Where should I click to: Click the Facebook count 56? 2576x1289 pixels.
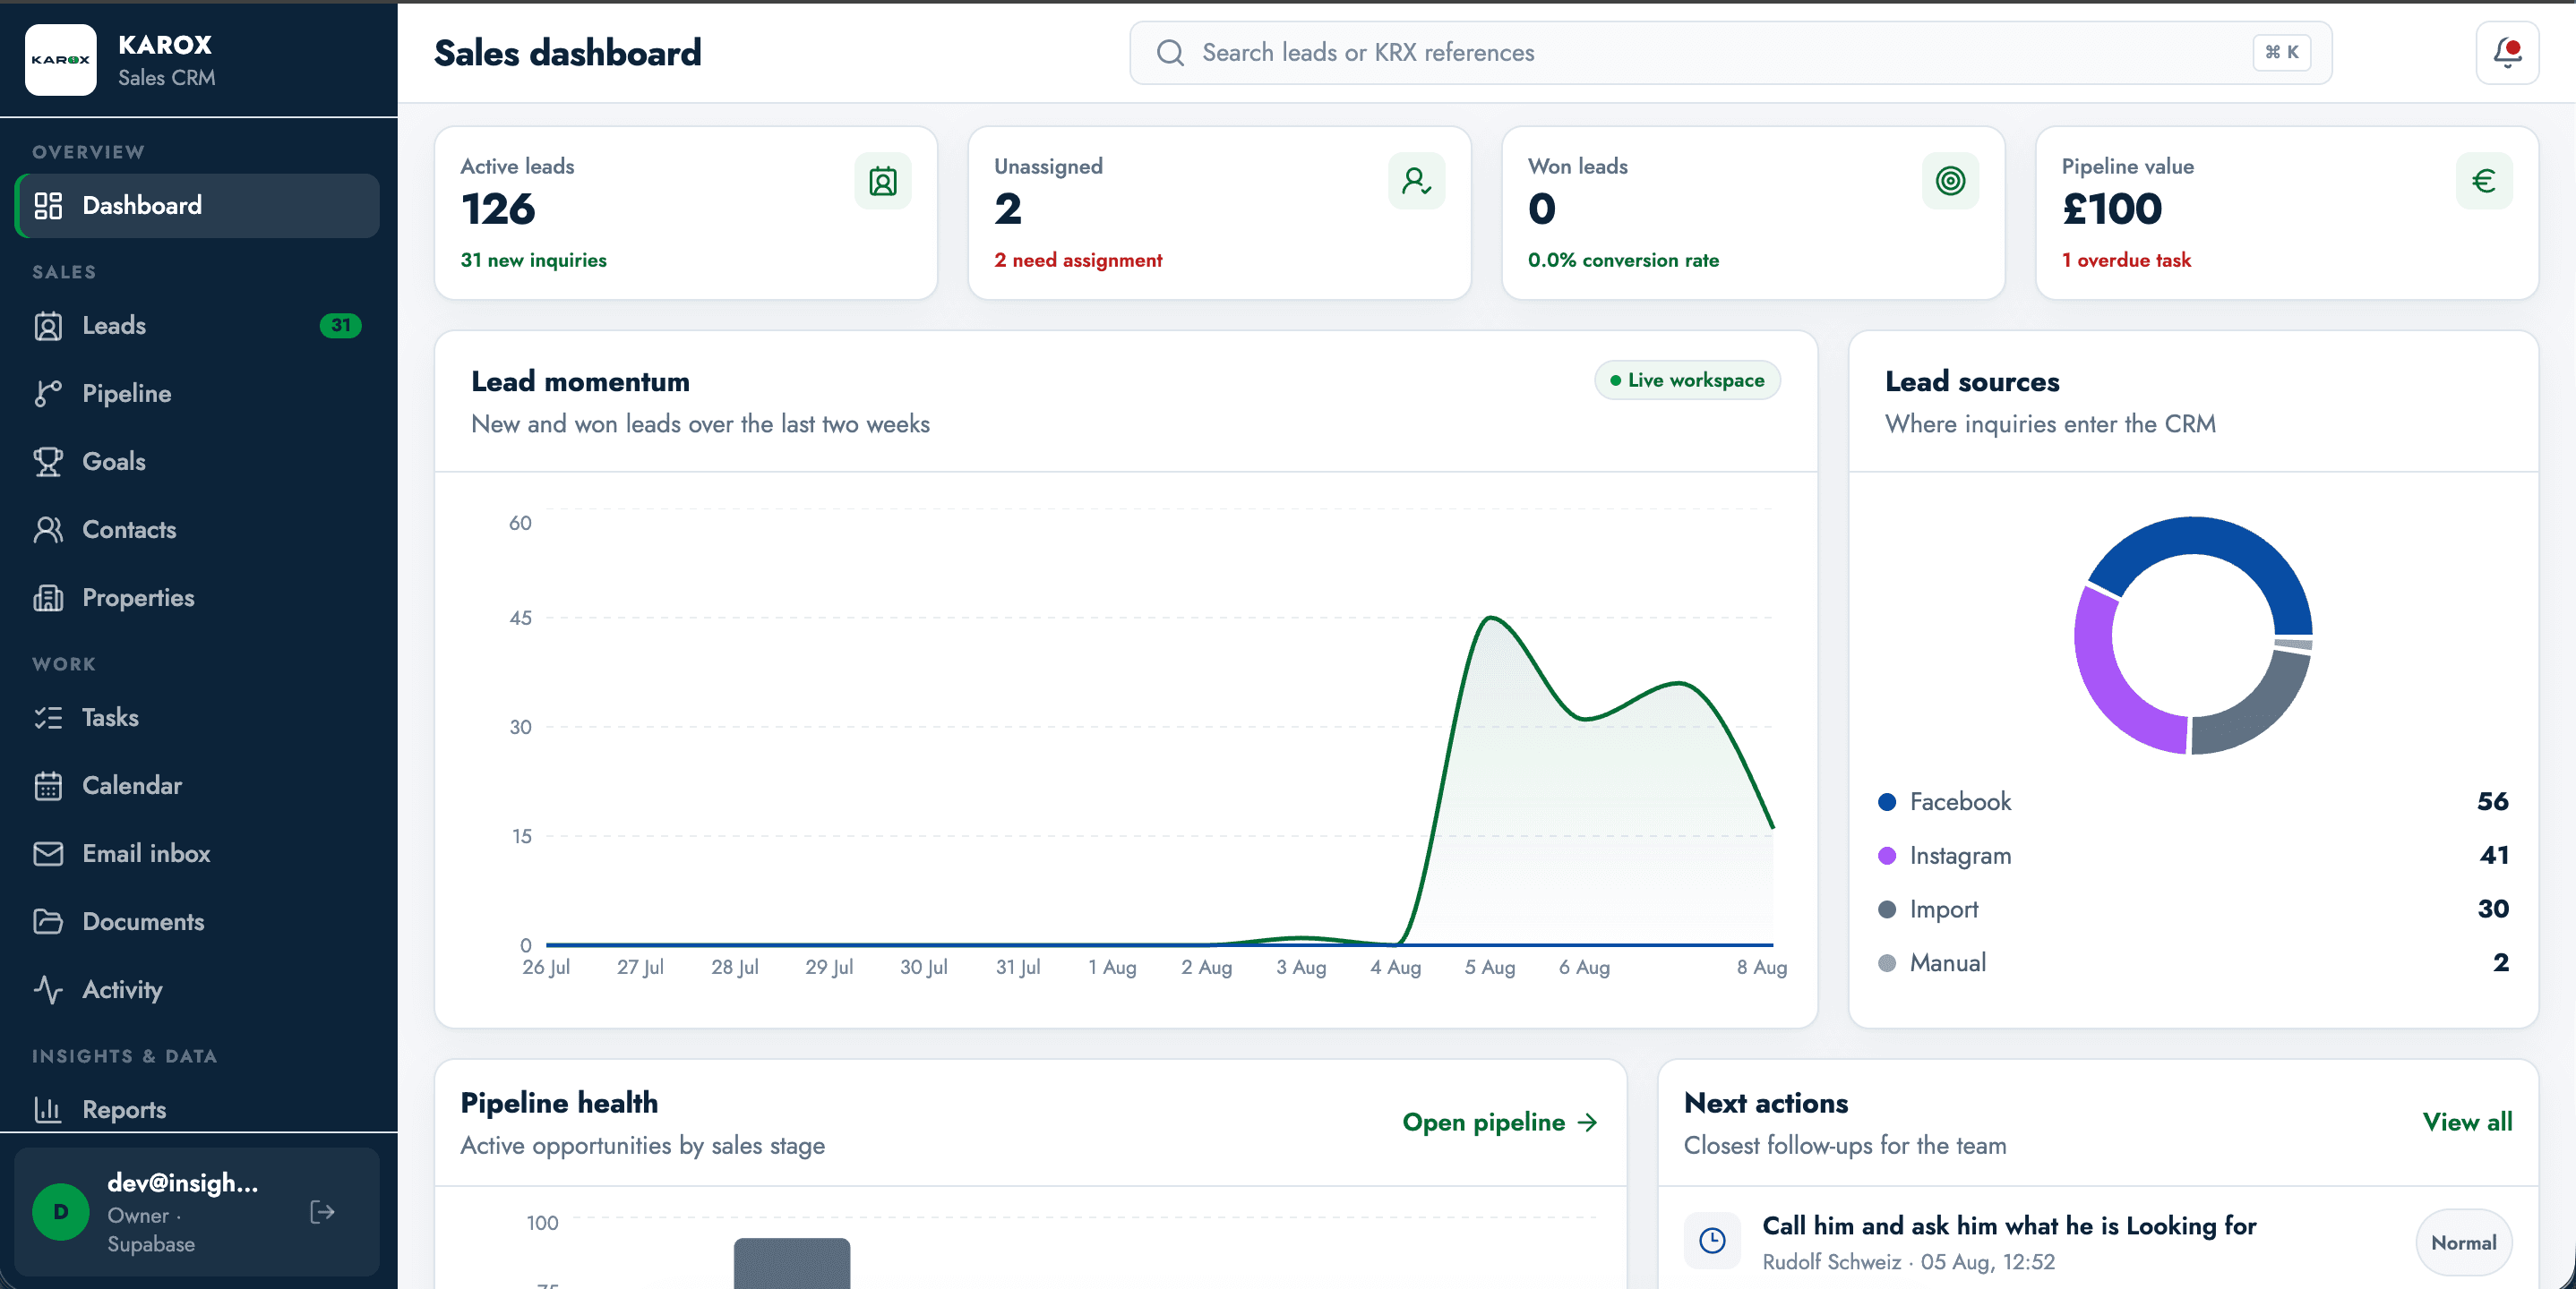click(x=2492, y=801)
